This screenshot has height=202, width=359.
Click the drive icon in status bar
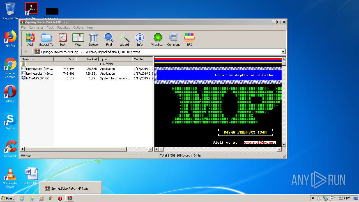pyautogui.click(x=23, y=155)
